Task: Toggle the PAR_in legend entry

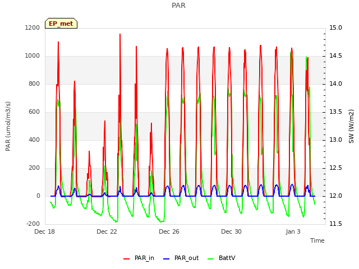Action: pyautogui.click(x=139, y=258)
